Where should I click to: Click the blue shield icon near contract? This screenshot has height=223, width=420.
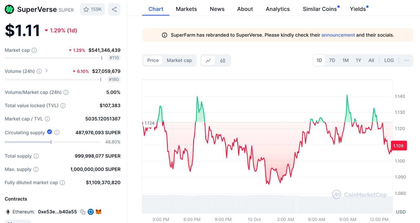coord(91,212)
